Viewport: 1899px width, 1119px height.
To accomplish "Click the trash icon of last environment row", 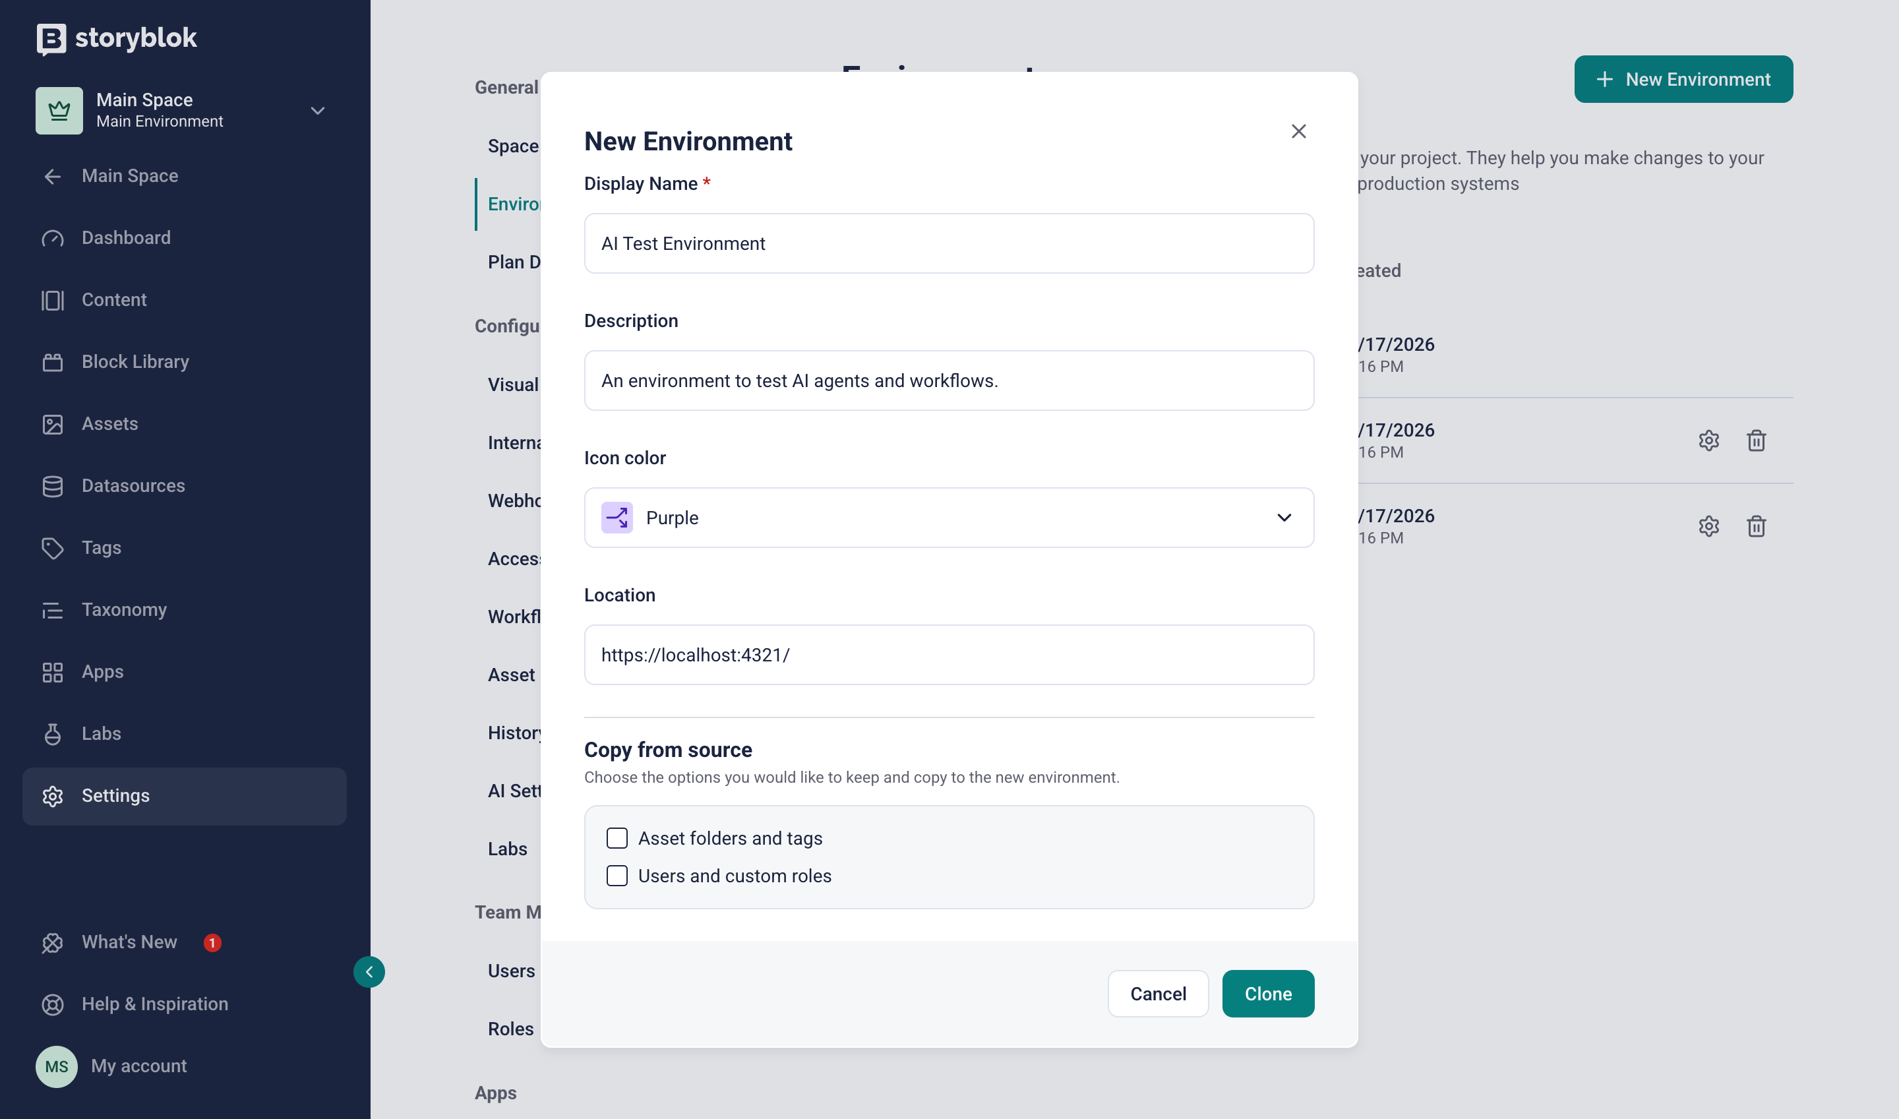I will point(1756,526).
